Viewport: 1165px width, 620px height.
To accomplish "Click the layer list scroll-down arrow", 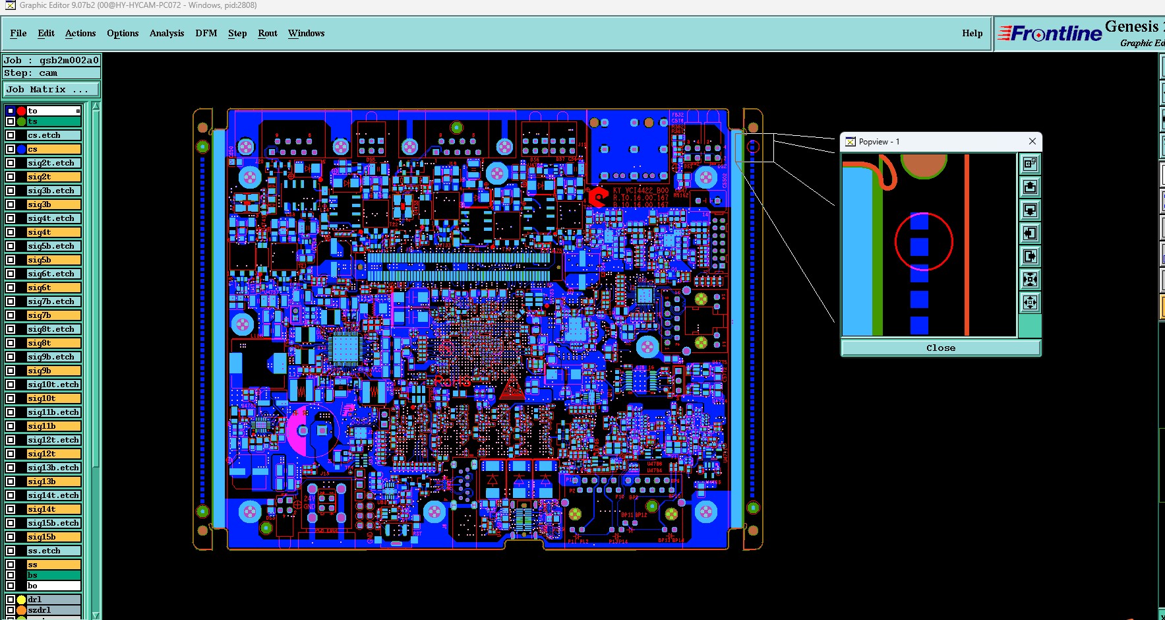I will (96, 615).
